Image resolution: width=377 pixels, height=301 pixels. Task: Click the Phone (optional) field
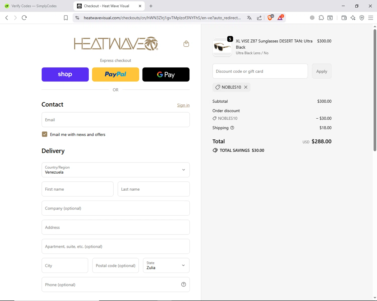pyautogui.click(x=116, y=284)
